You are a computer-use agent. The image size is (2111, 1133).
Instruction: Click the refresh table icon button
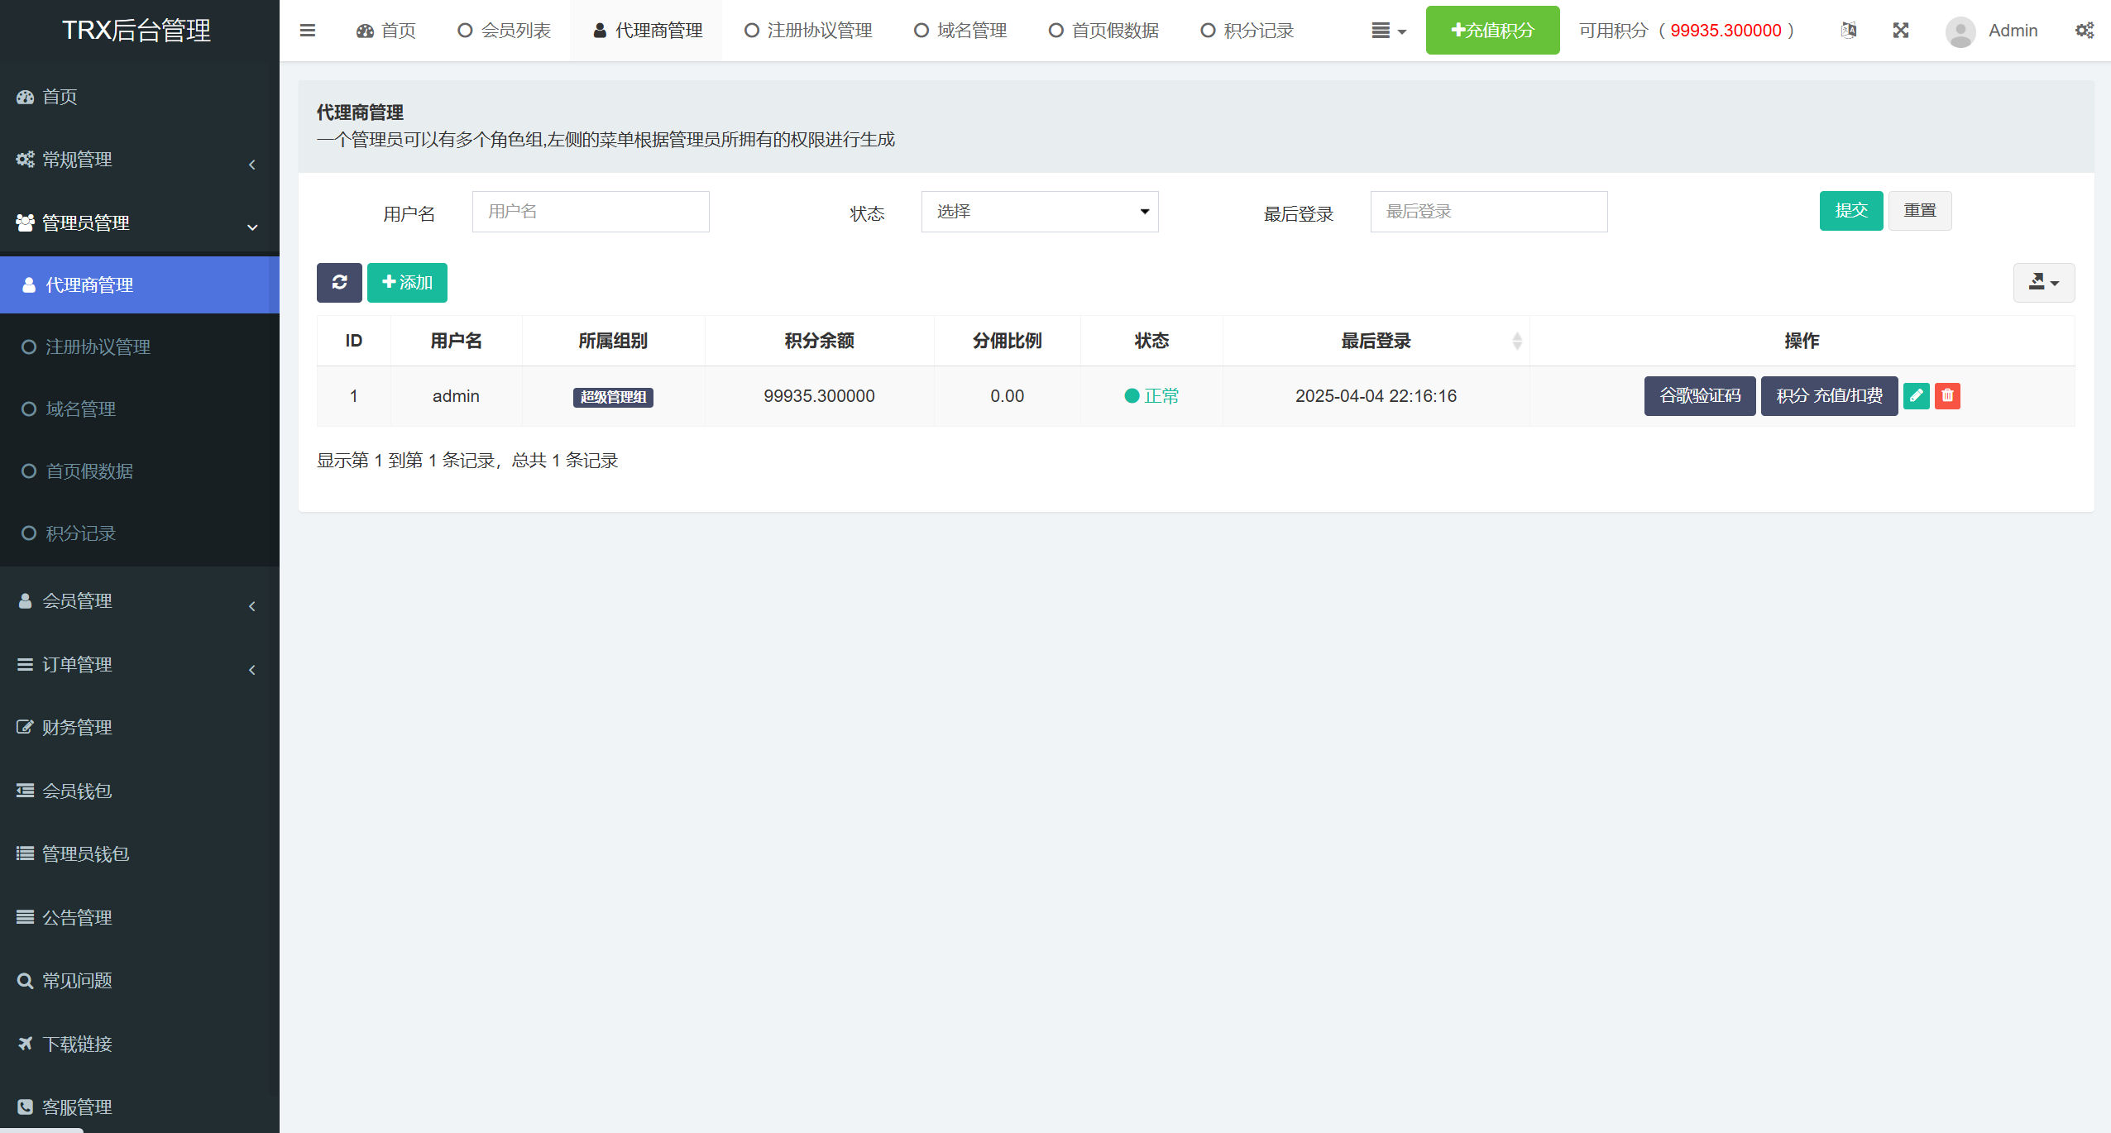[339, 283]
